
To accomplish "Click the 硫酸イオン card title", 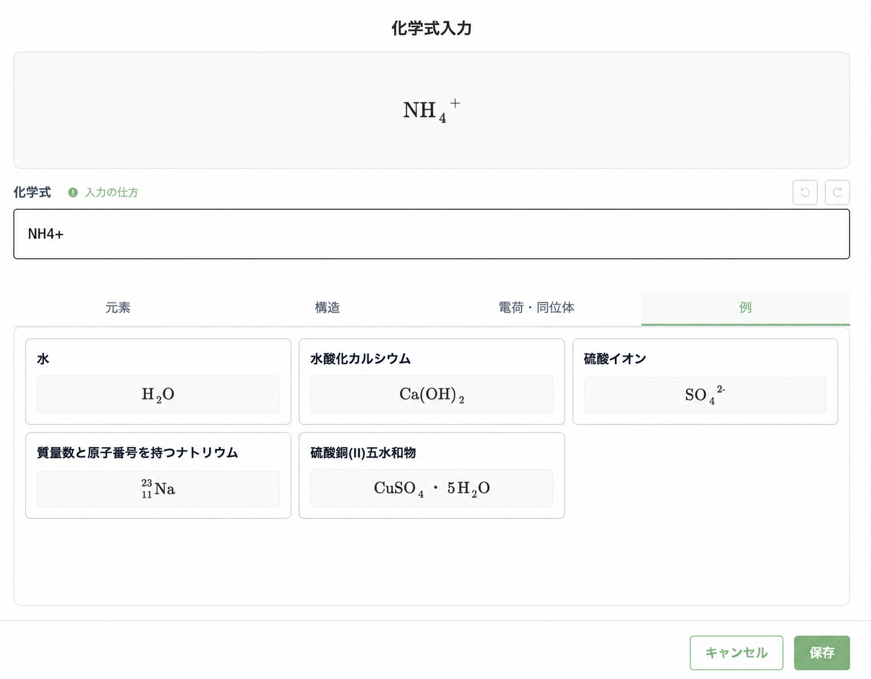I will [615, 359].
